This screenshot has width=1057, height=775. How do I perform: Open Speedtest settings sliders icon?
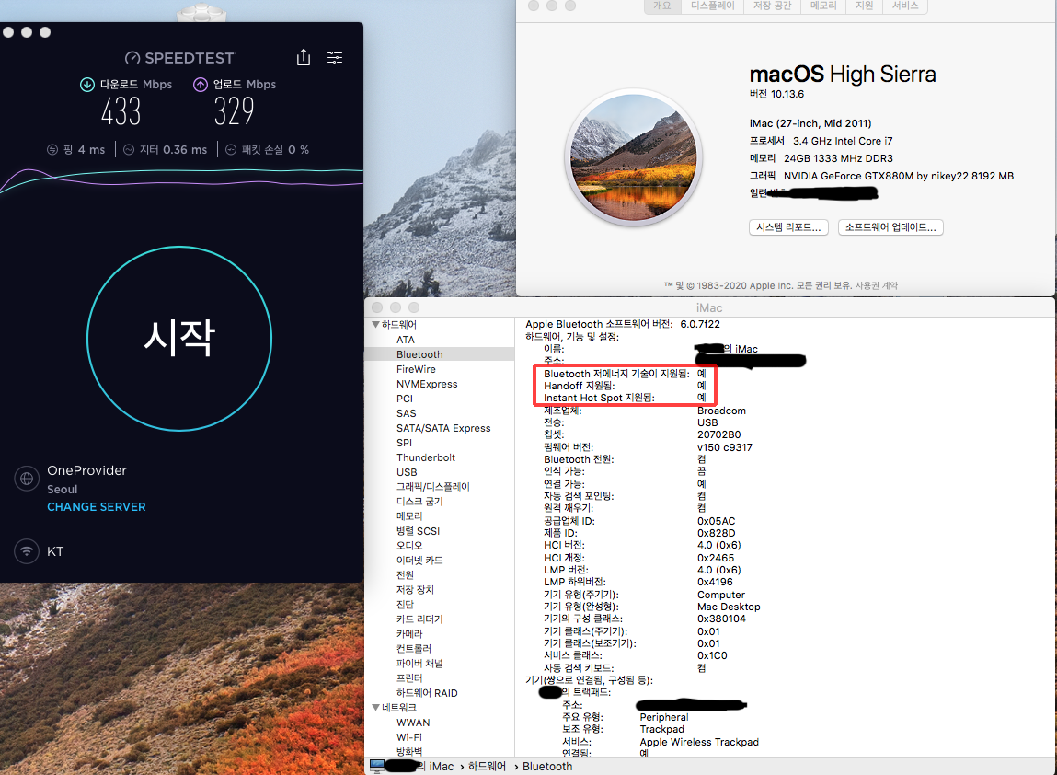click(334, 57)
